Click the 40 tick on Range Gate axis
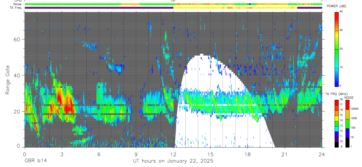 tap(17, 75)
